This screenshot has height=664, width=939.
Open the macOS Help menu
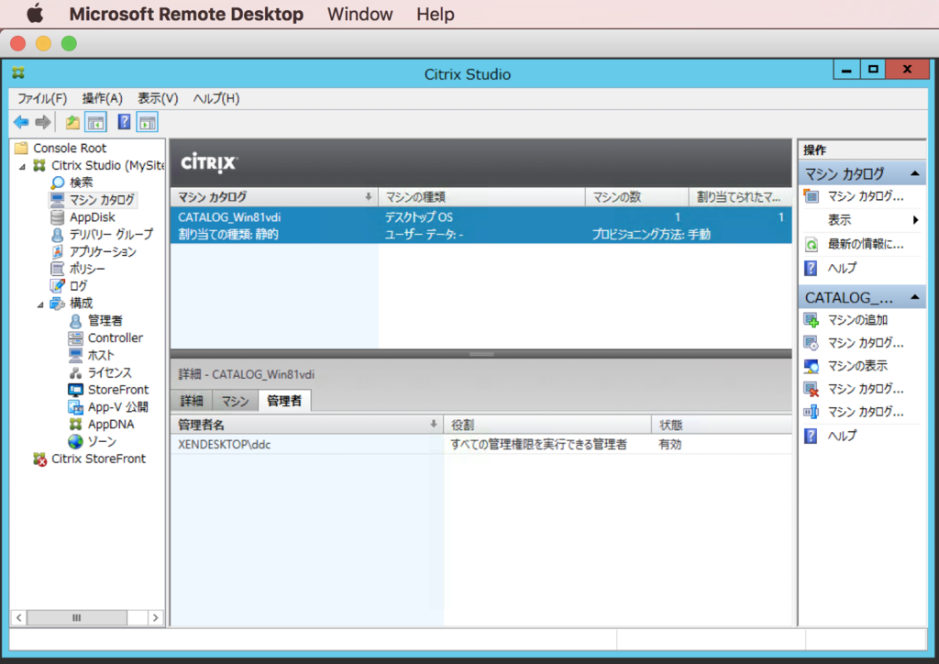click(x=436, y=14)
